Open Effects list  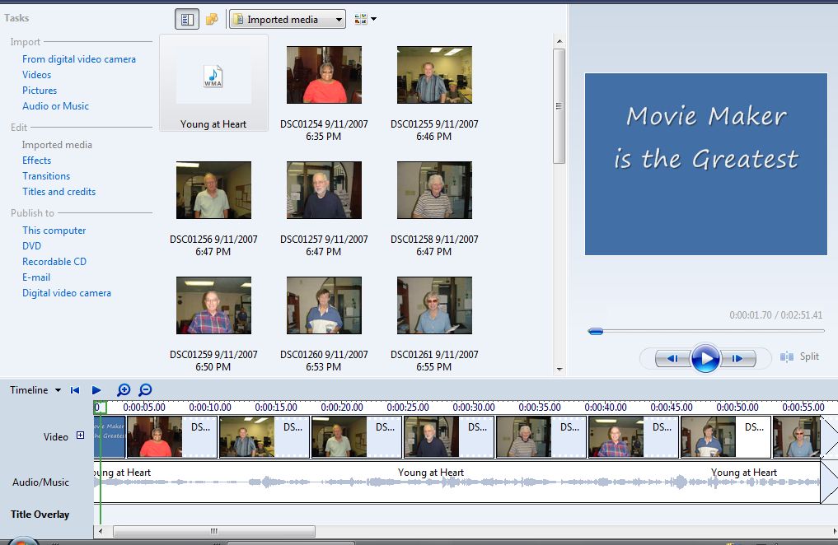coord(37,161)
